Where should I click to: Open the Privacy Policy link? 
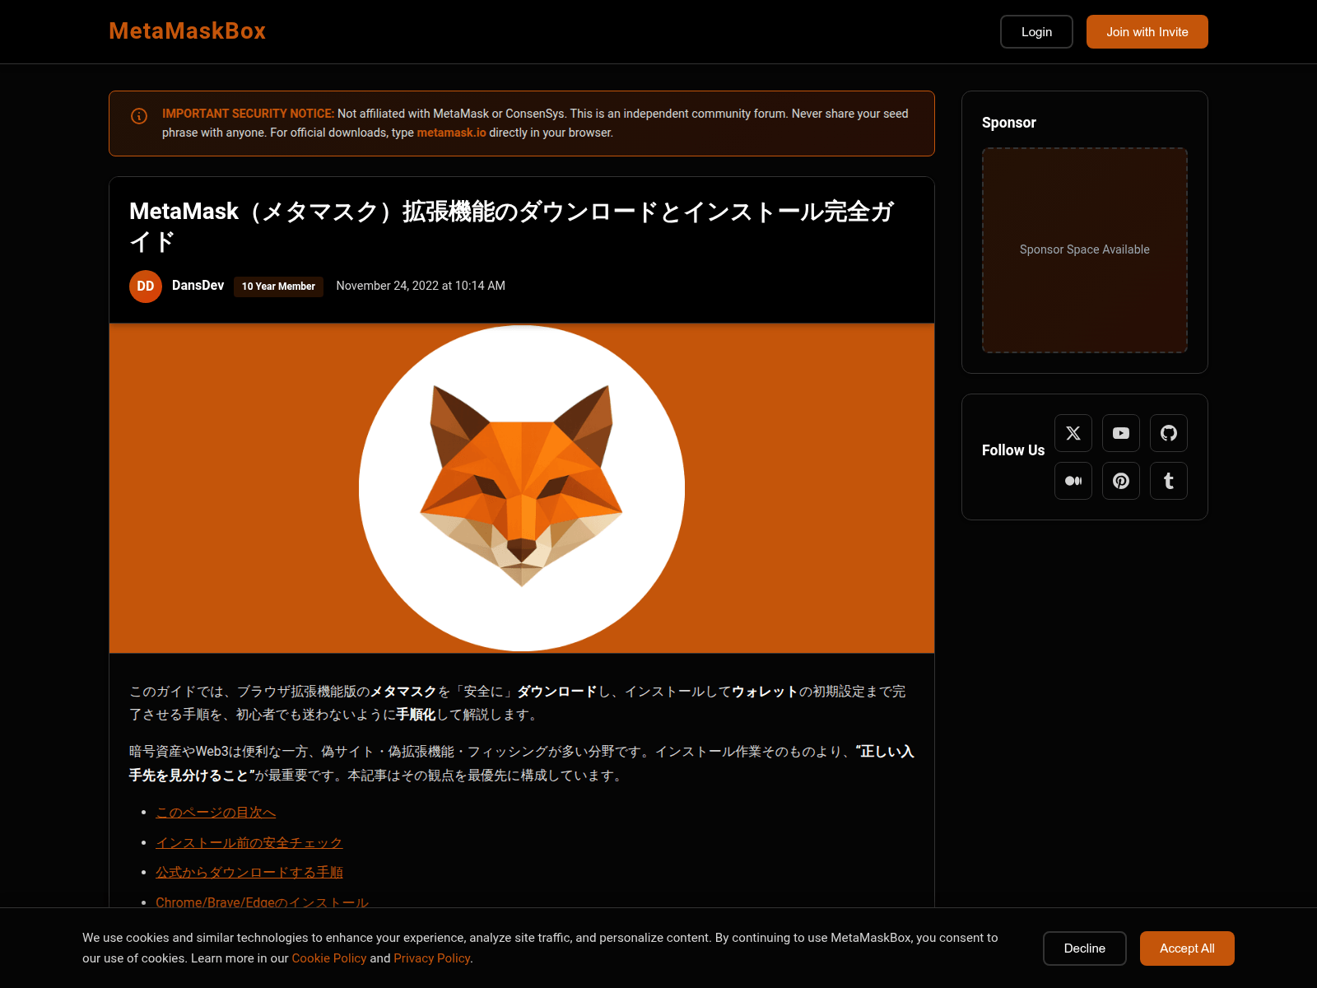[431, 958]
